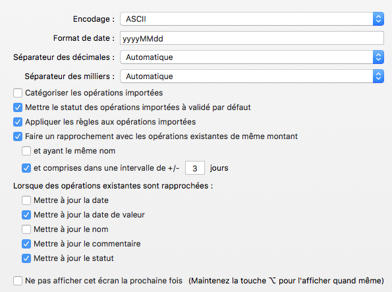Uncheck Appliquer les règles aux opérations importées
The width and height of the screenshot is (392, 292).
tap(18, 122)
